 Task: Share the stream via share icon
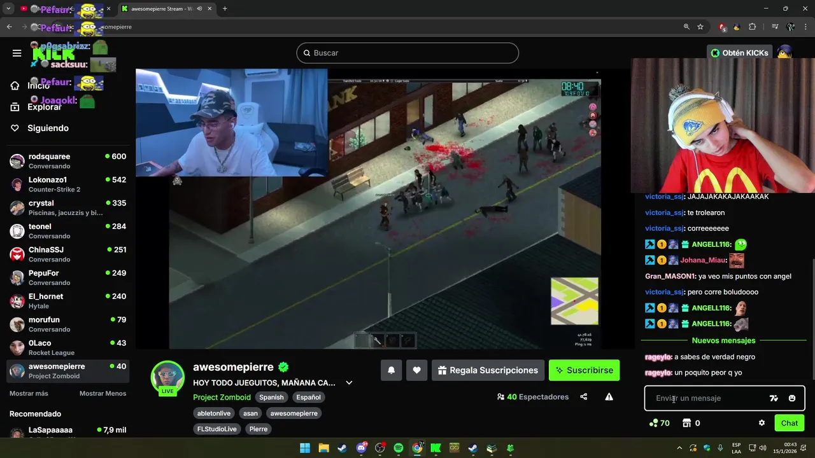[x=583, y=397]
